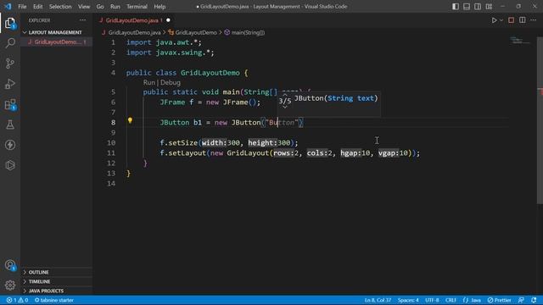Click tabnine starter in status bar
The height and width of the screenshot is (305, 543).
click(x=54, y=300)
